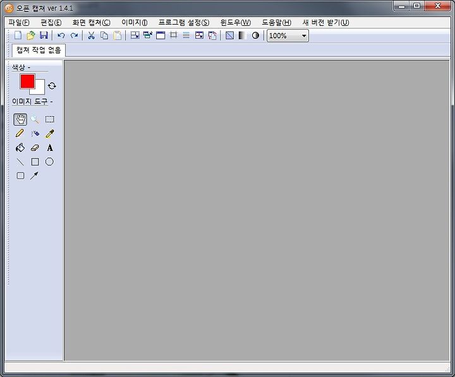Open a file with the folder icon
455x377 pixels.
pyautogui.click(x=31, y=35)
